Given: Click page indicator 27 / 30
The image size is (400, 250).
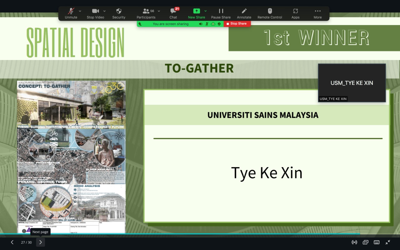Looking at the screenshot, I should point(26,242).
